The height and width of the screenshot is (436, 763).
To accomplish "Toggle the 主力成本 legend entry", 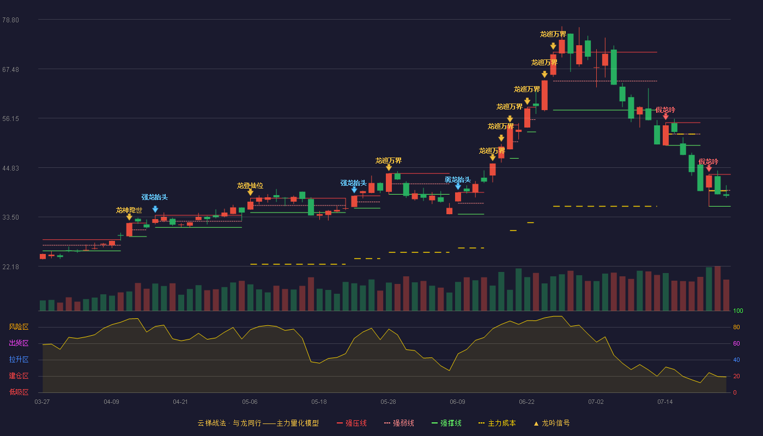I will tap(496, 423).
